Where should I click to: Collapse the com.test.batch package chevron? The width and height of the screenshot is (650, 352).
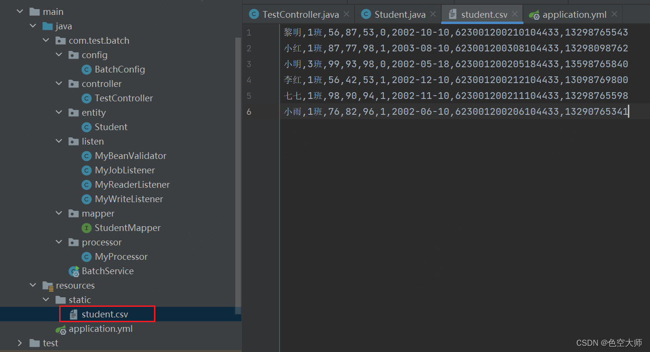[46, 40]
